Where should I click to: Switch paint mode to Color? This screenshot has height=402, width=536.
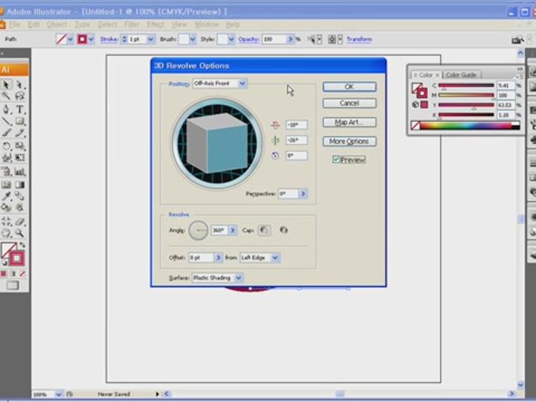[4, 273]
